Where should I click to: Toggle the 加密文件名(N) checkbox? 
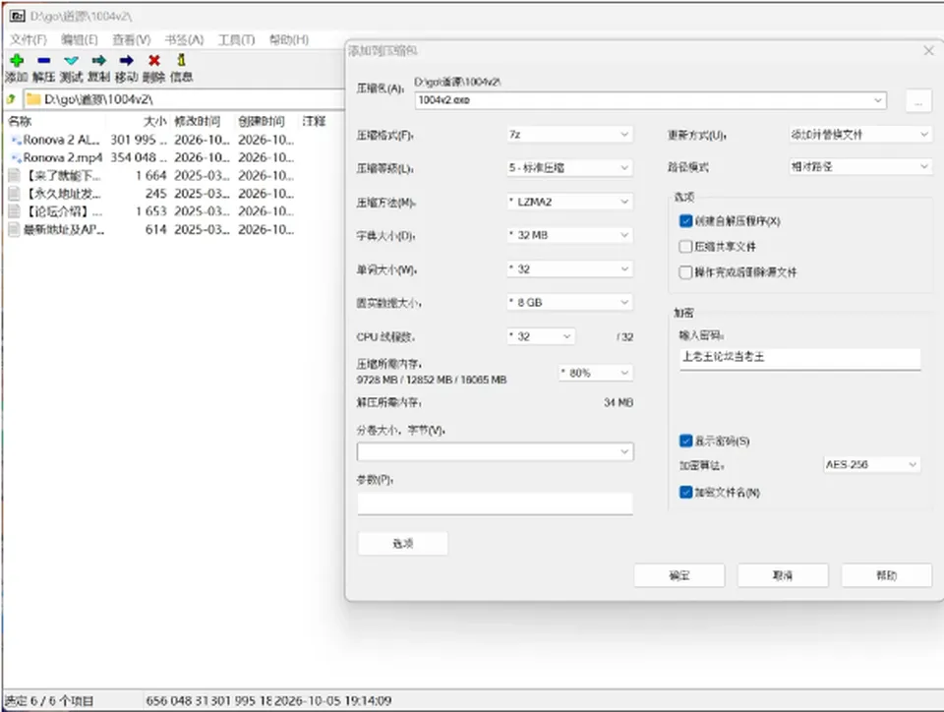click(x=685, y=493)
